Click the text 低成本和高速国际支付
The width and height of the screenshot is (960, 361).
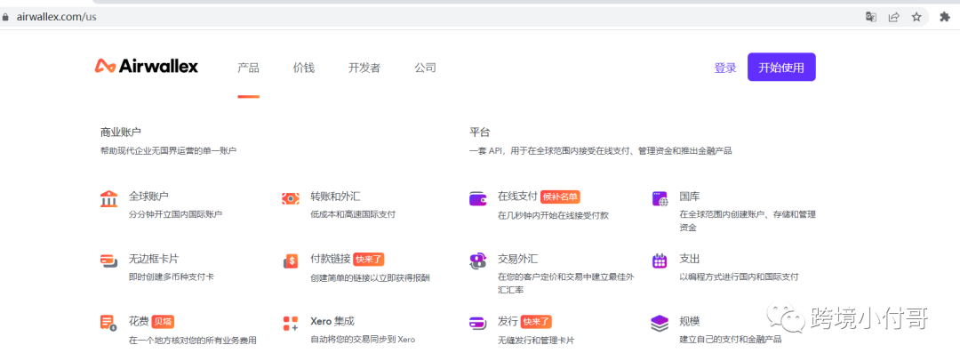point(353,214)
